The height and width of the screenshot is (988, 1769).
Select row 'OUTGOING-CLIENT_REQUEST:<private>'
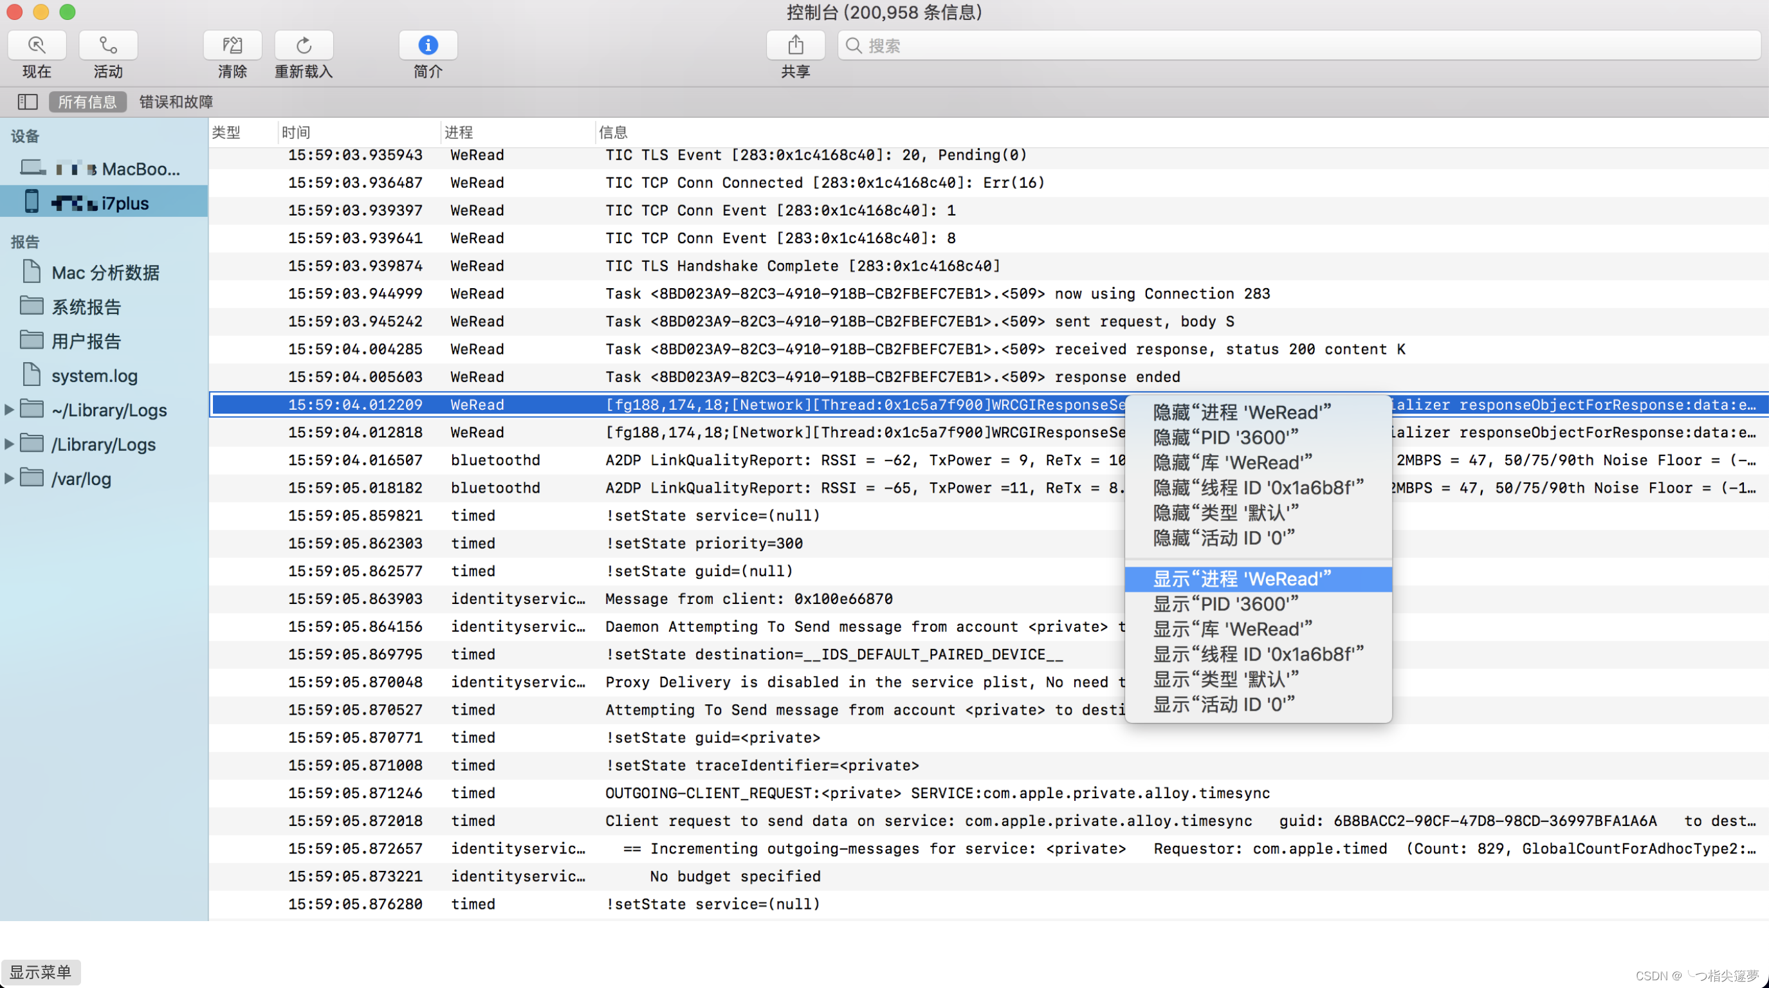click(988, 793)
